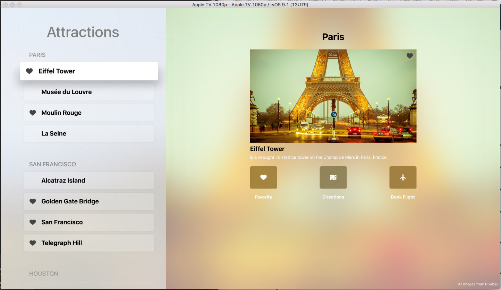Select the highlighted Eiffel Tower row
Screen dimensions: 501x290
pyautogui.click(x=89, y=71)
